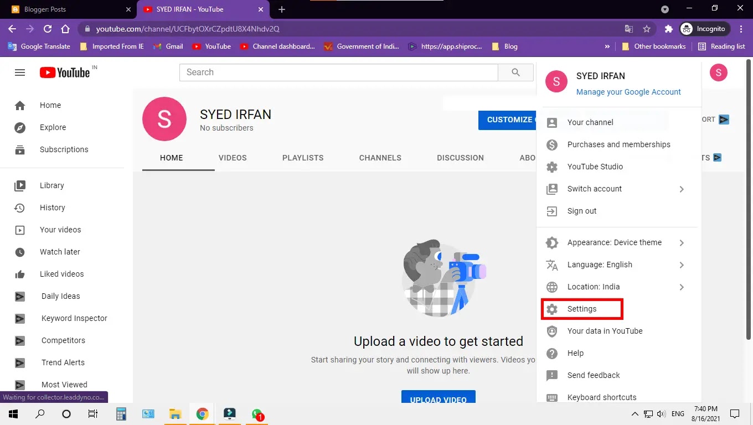Select Keyboard shortcuts menu entry
Viewport: 753px width, 425px height.
coord(619,397)
